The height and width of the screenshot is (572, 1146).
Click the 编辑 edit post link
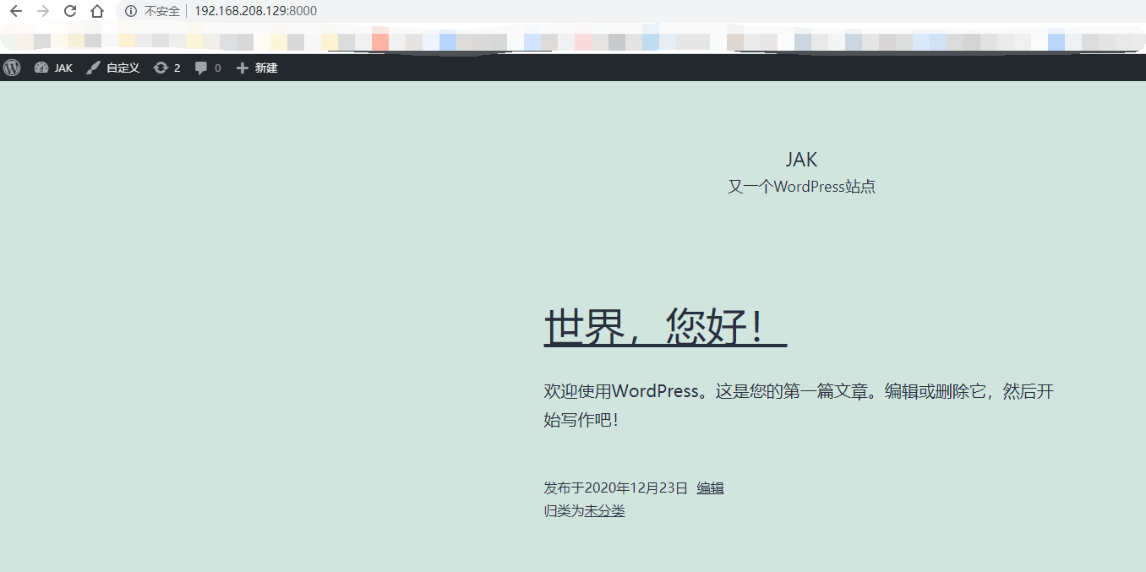[x=710, y=488]
